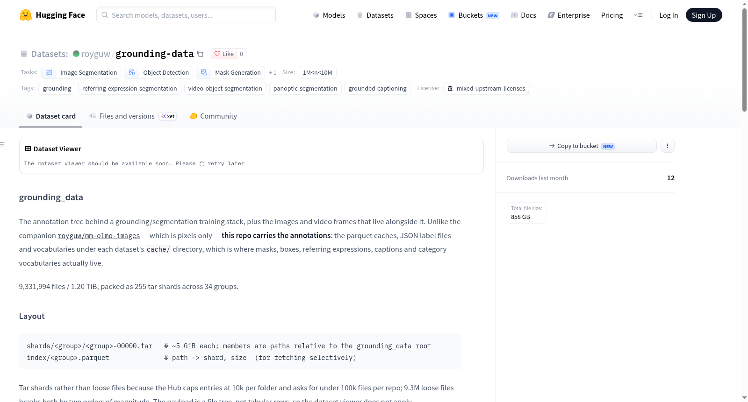Open Buckets in the top navigation
This screenshot has height=402, width=748.
tap(474, 15)
